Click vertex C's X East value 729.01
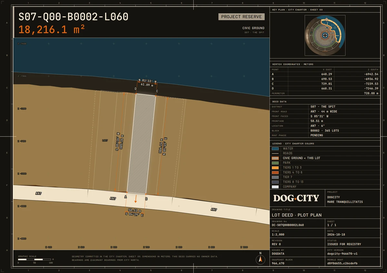The width and height of the screenshot is (387, 273). coord(327,84)
